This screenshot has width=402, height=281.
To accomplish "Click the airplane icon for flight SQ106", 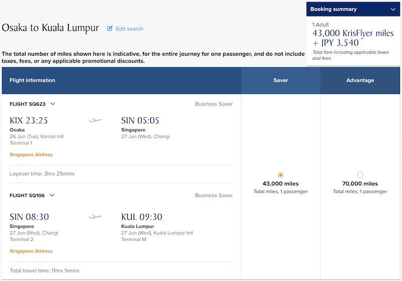I will point(95,217).
